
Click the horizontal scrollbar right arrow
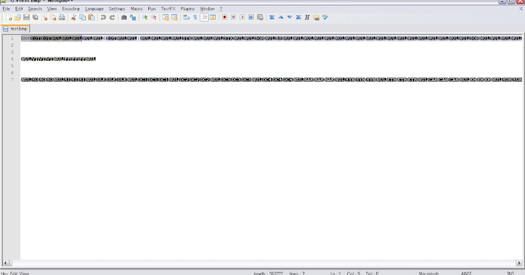519,263
